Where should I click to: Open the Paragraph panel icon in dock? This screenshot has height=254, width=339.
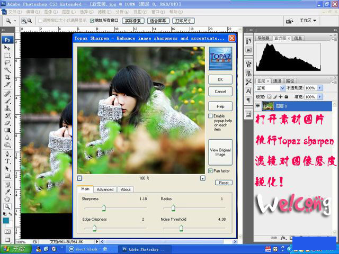click(x=248, y=100)
